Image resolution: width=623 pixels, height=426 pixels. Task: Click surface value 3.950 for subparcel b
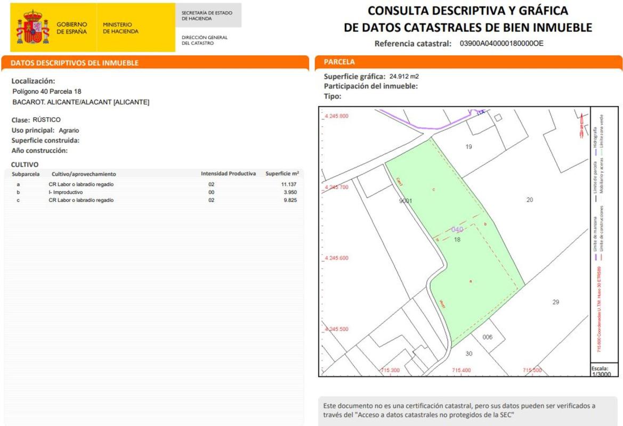click(x=290, y=192)
